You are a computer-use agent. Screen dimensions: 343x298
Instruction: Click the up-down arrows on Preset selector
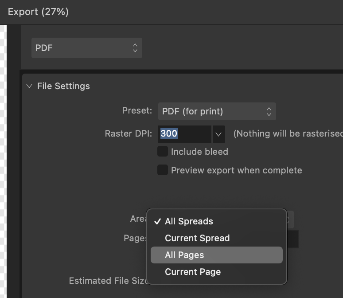point(269,111)
